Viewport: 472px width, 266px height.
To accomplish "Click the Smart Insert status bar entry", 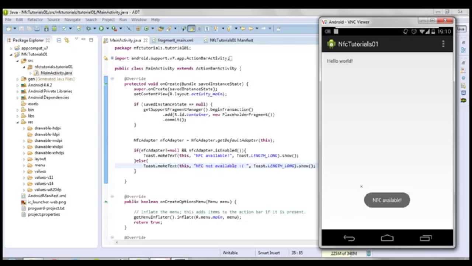I will click(x=268, y=253).
